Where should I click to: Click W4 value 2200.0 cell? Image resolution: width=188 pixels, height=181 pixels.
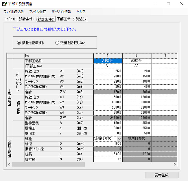point(137,113)
